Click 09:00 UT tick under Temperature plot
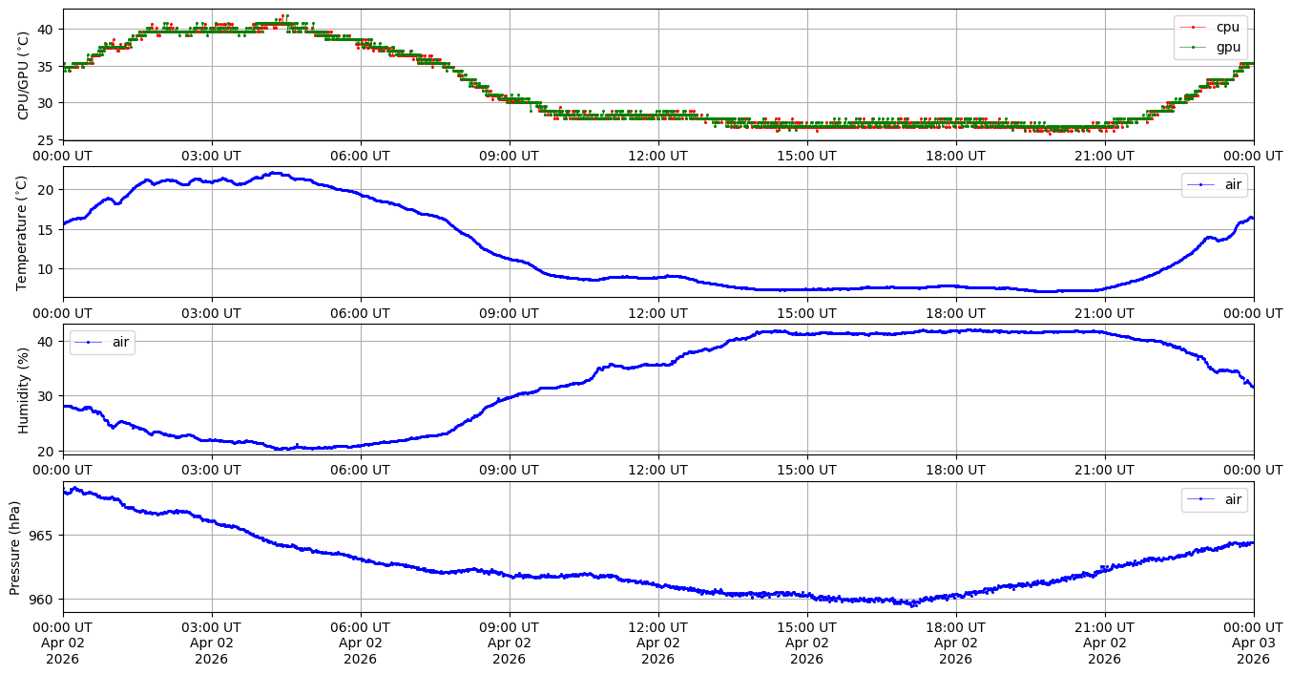Screen dimensions: 1292x675 [x=510, y=312]
